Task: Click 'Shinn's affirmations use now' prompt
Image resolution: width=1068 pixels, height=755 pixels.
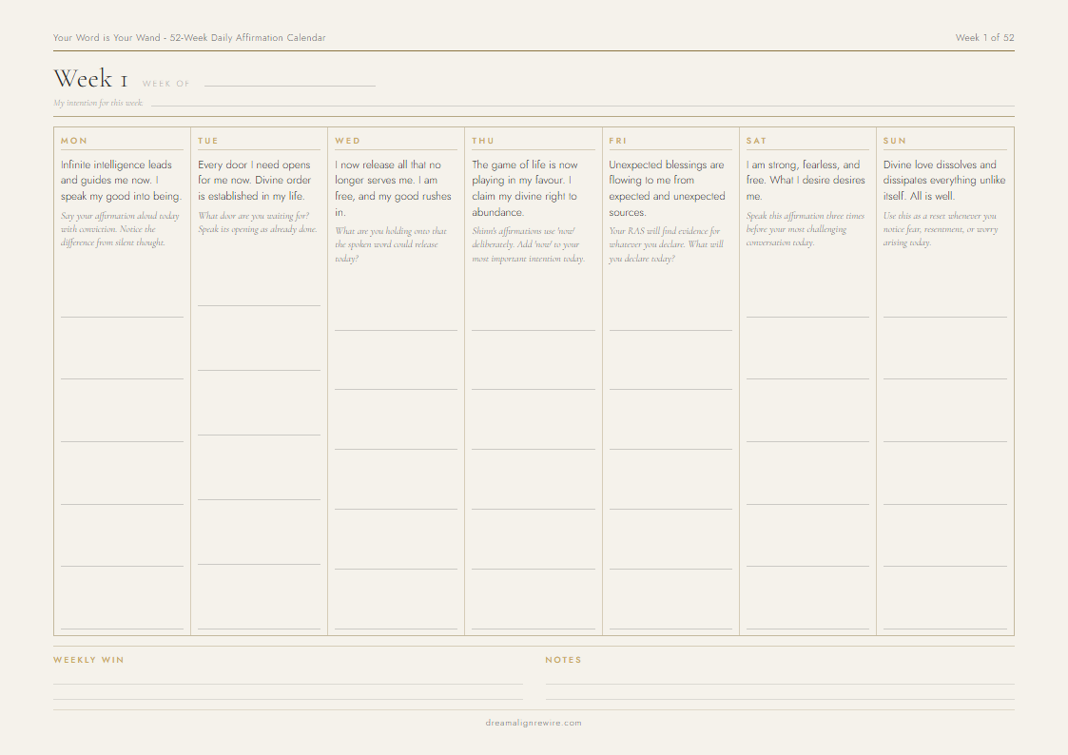Action: pos(528,245)
